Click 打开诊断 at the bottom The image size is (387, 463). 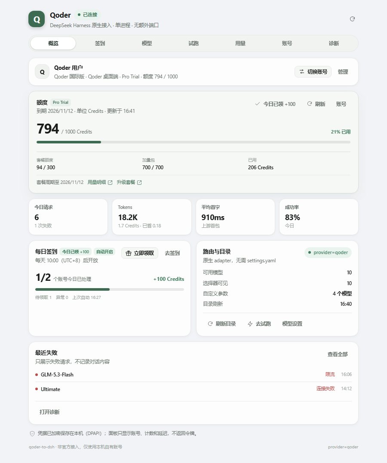(x=49, y=412)
